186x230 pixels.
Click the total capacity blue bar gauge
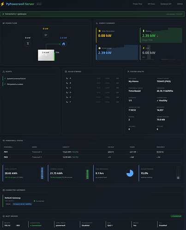point(42,173)
